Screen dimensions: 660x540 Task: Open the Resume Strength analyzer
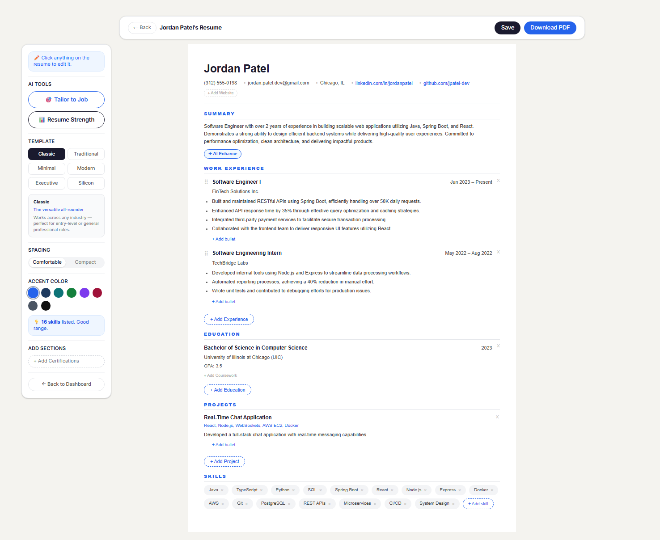[66, 119]
